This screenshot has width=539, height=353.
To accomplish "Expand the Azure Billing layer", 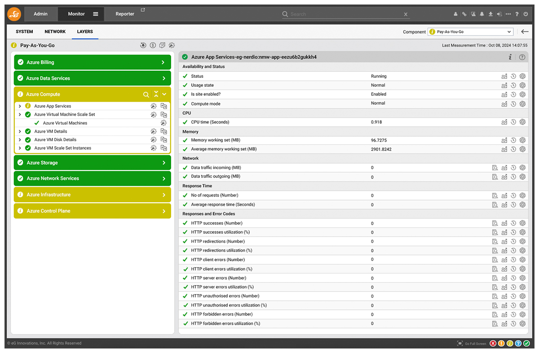I will pyautogui.click(x=93, y=63).
